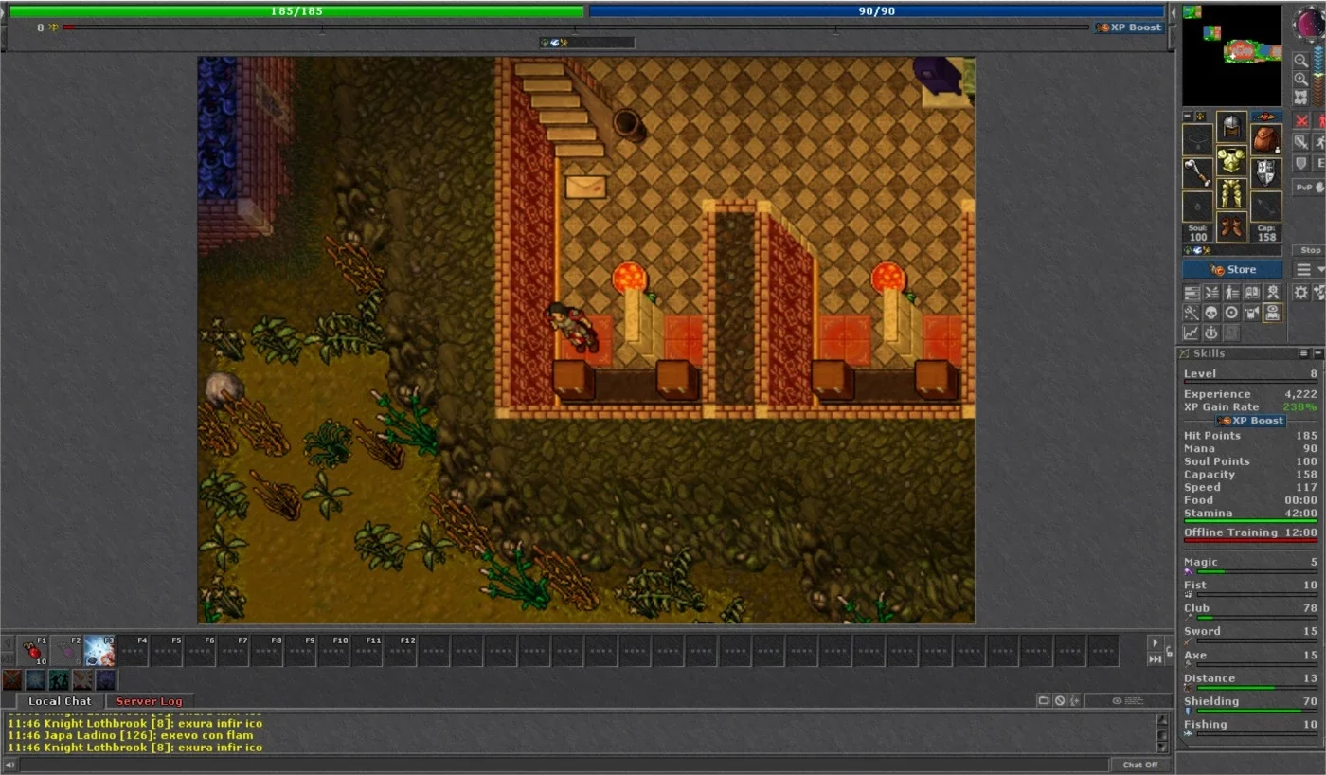Click the Stop button
The width and height of the screenshot is (1326, 775).
pos(1310,250)
